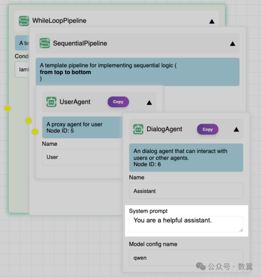Copy the DialogAgent node
The image size is (261, 277).
tap(207, 129)
